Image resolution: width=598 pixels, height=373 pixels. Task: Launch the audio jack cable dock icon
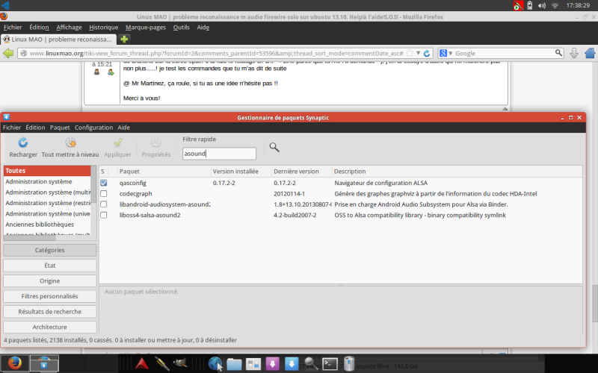[x=161, y=363]
